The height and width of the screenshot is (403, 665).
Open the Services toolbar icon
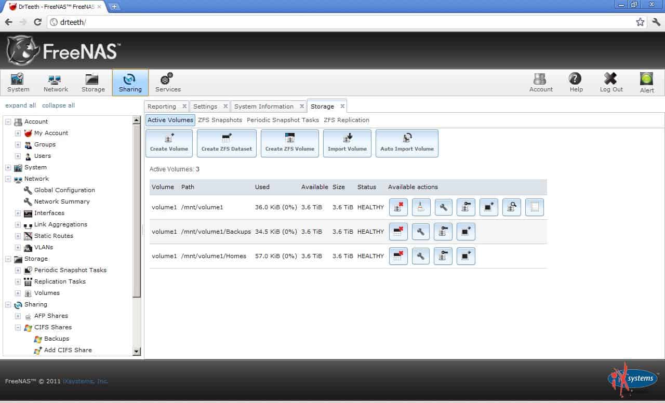click(168, 83)
